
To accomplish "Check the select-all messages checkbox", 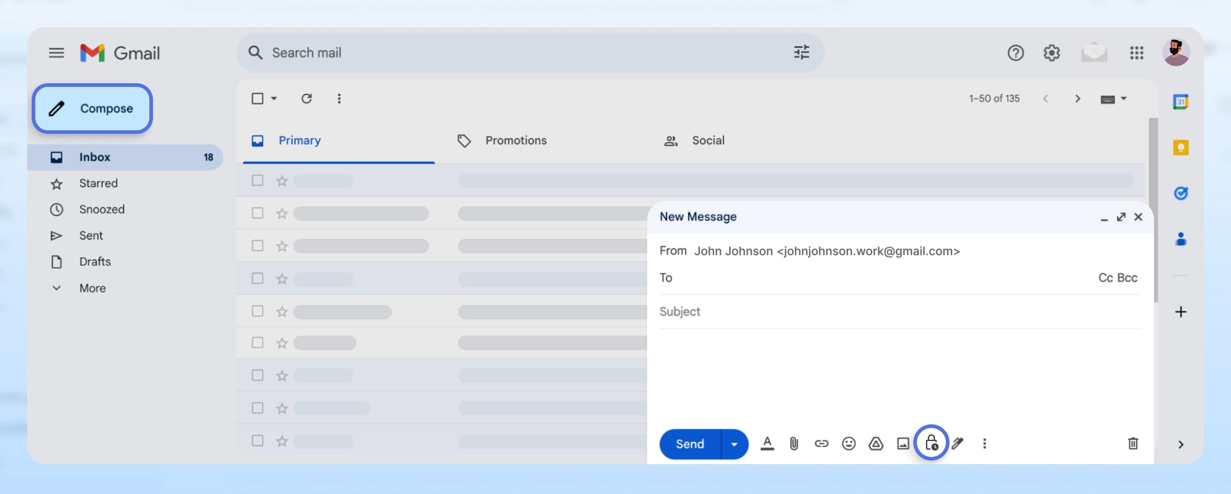I will [257, 99].
